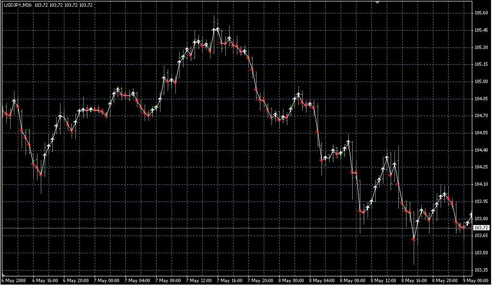Click the 7 May 00:00 time label
The width and height of the screenshot is (492, 285).
coord(107,280)
